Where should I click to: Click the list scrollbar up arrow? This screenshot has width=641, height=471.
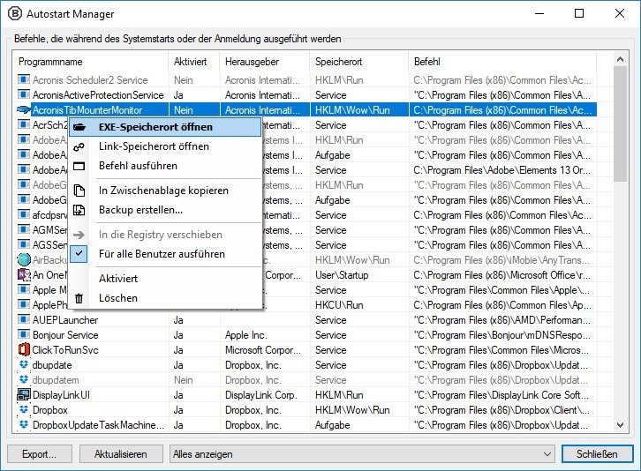click(x=620, y=60)
